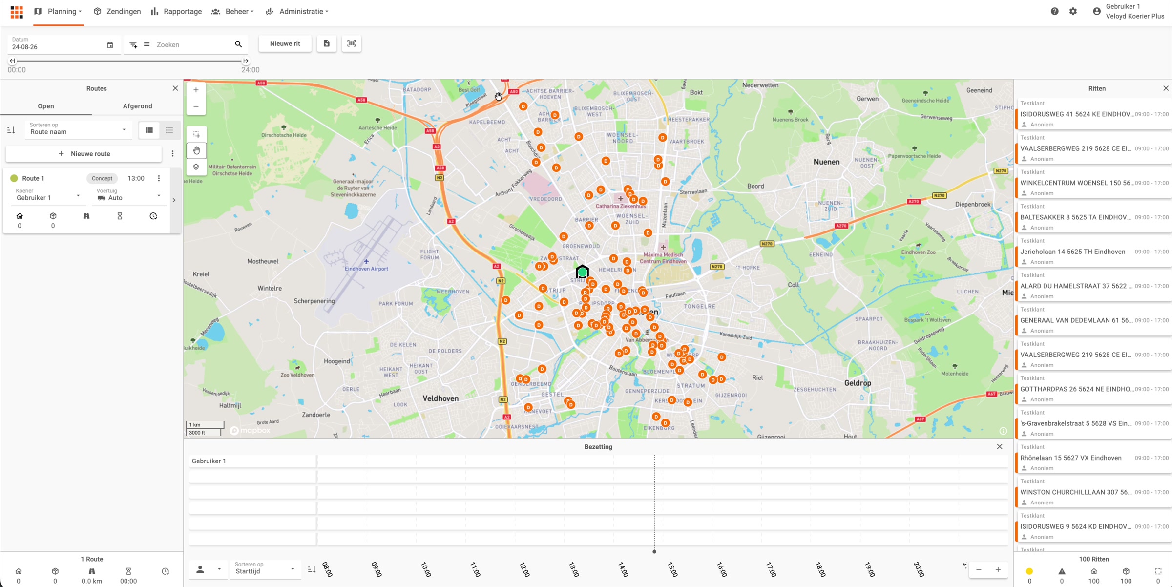Create a Nieuwe rit
This screenshot has width=1172, height=587.
point(285,43)
